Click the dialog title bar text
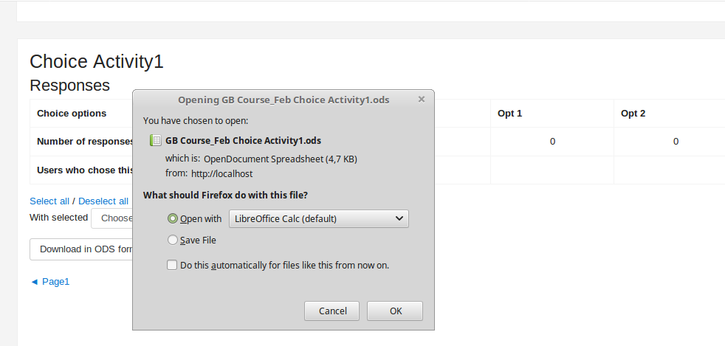Viewport: 725px width, 346px height. click(284, 100)
